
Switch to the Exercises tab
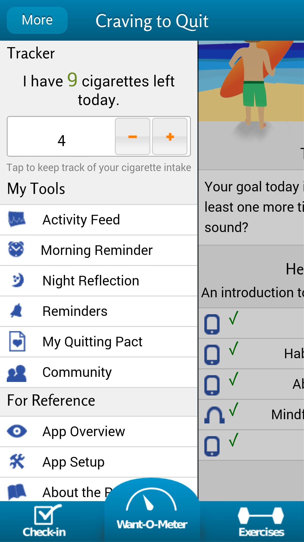click(x=261, y=522)
